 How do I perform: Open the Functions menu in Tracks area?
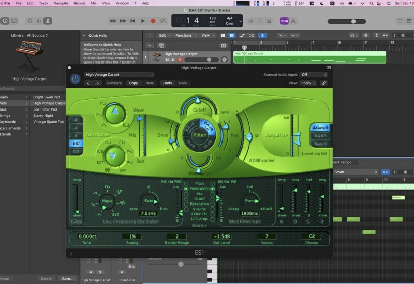click(186, 35)
